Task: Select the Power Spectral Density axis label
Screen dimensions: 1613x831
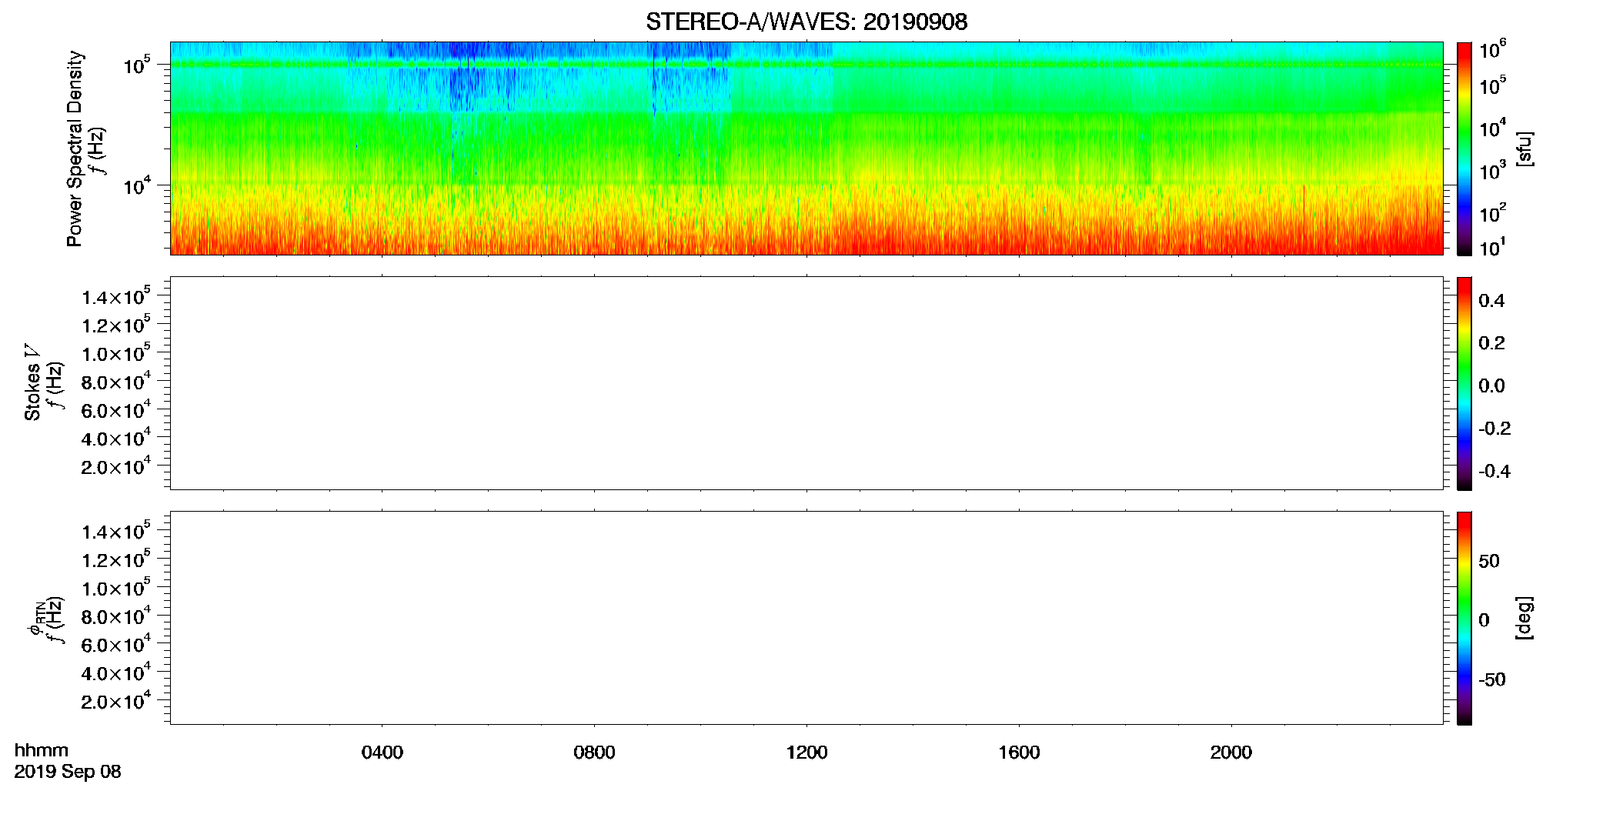Action: (75, 149)
